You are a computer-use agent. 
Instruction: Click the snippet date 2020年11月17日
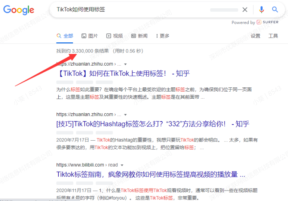point(74,190)
